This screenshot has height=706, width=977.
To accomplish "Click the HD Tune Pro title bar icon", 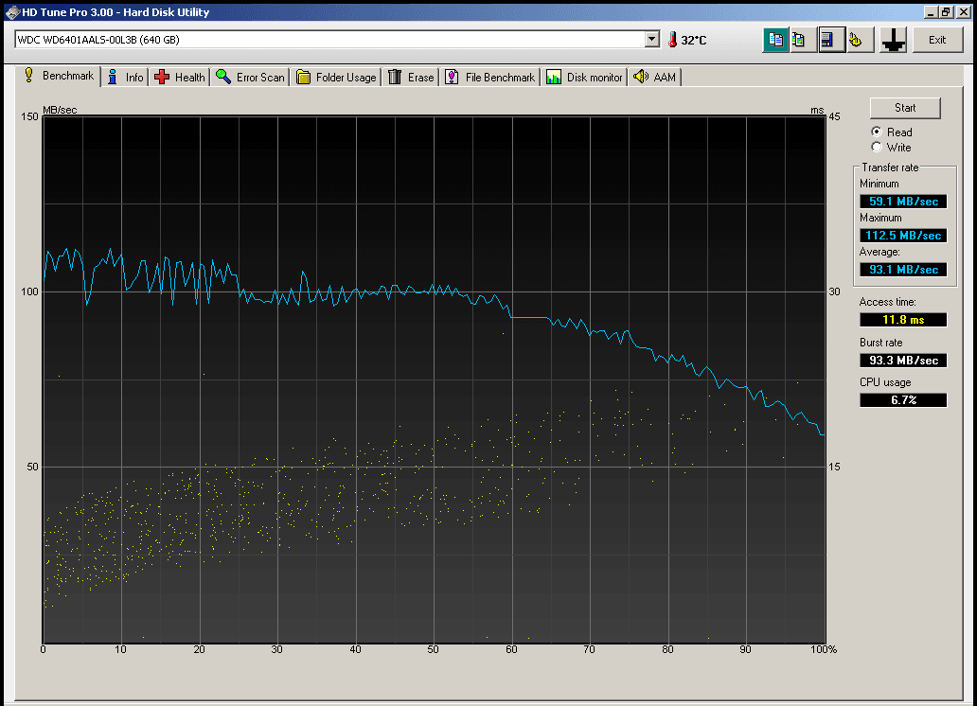I will click(12, 12).
